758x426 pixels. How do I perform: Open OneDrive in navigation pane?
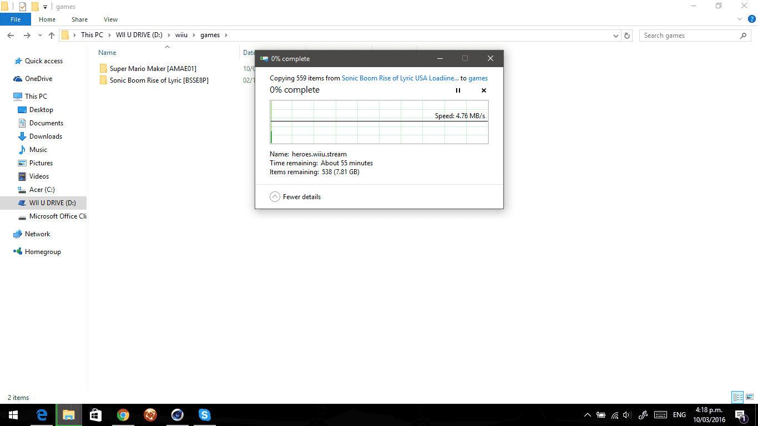(x=33, y=79)
